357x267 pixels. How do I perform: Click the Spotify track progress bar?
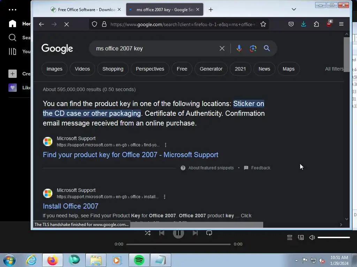(178, 244)
